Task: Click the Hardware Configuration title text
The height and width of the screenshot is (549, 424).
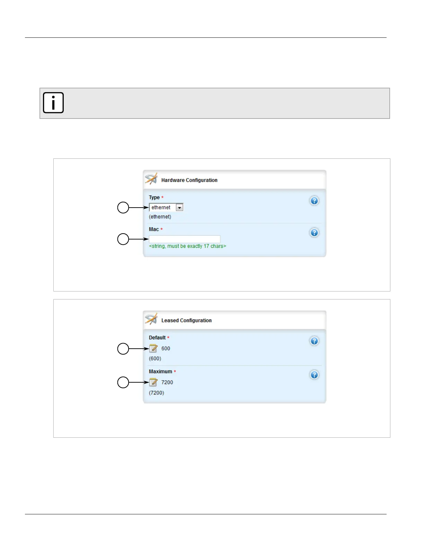Action: [x=189, y=180]
